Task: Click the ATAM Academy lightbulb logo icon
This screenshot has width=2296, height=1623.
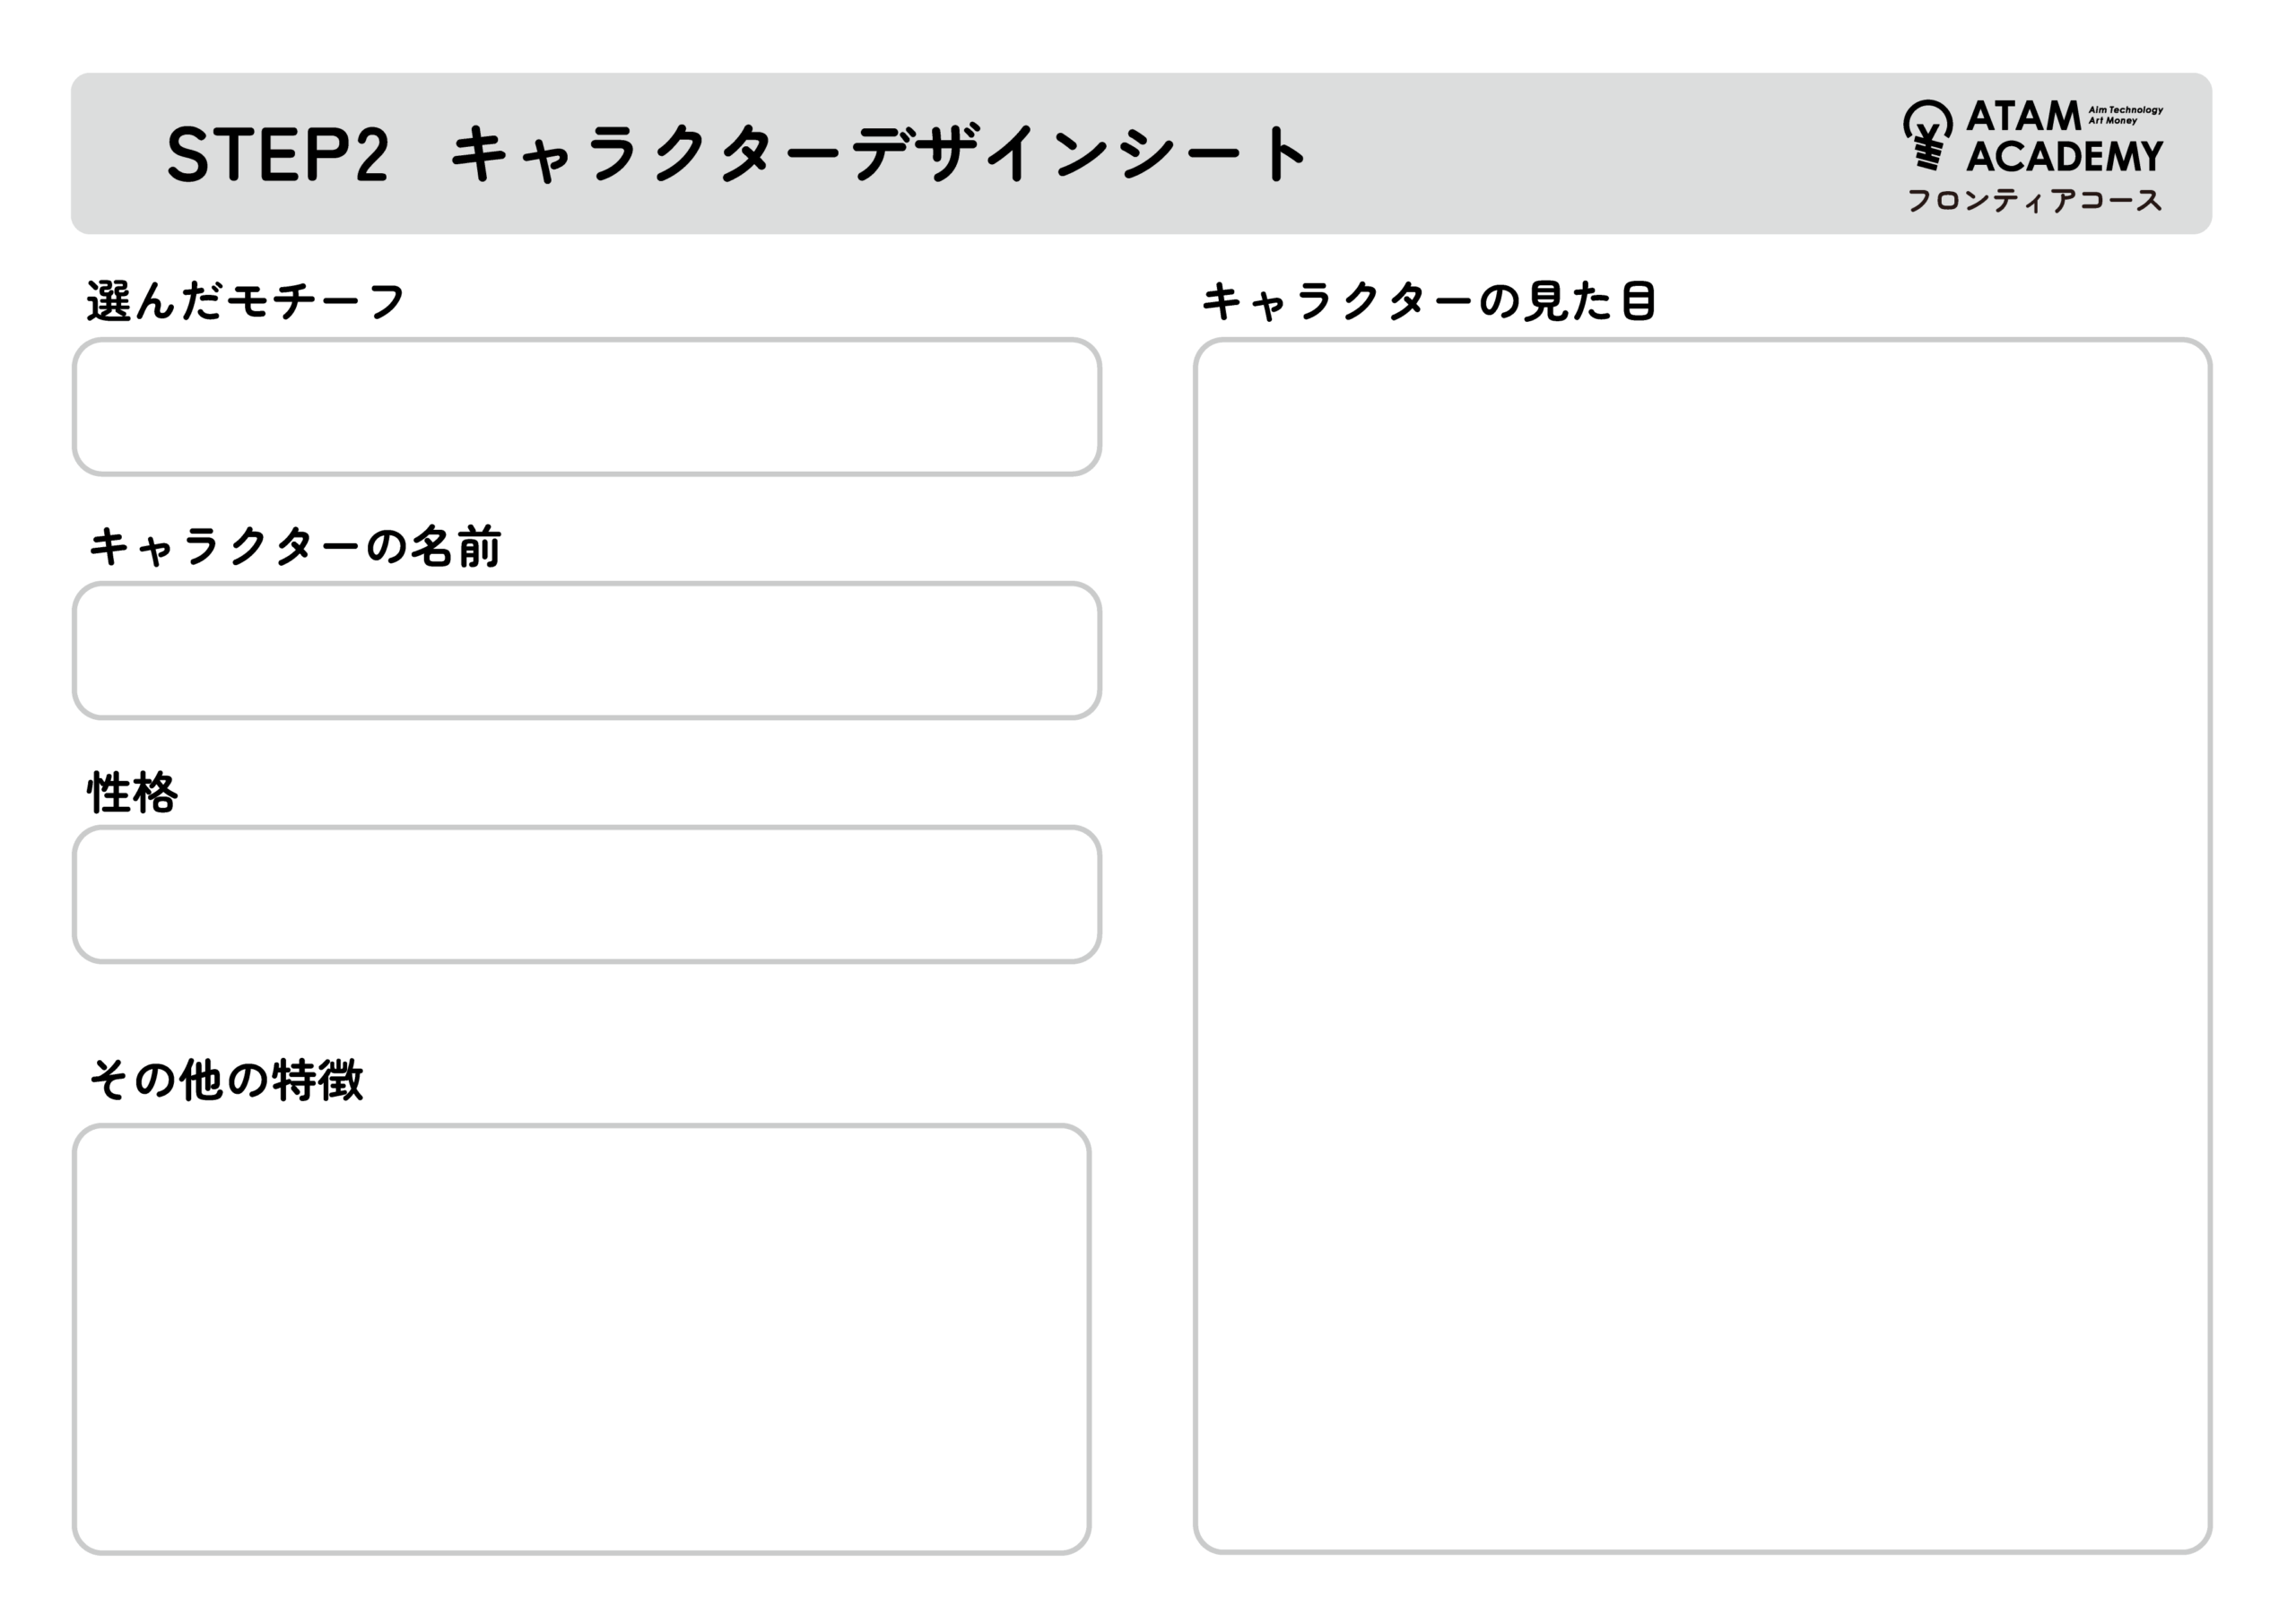Action: [1927, 135]
